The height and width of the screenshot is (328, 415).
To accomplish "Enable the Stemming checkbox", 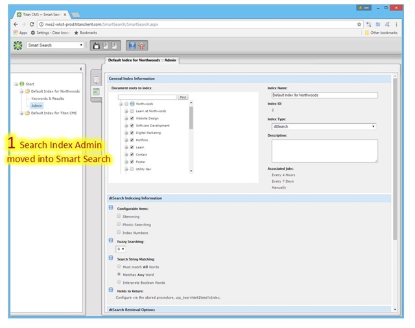I will pyautogui.click(x=119, y=216).
